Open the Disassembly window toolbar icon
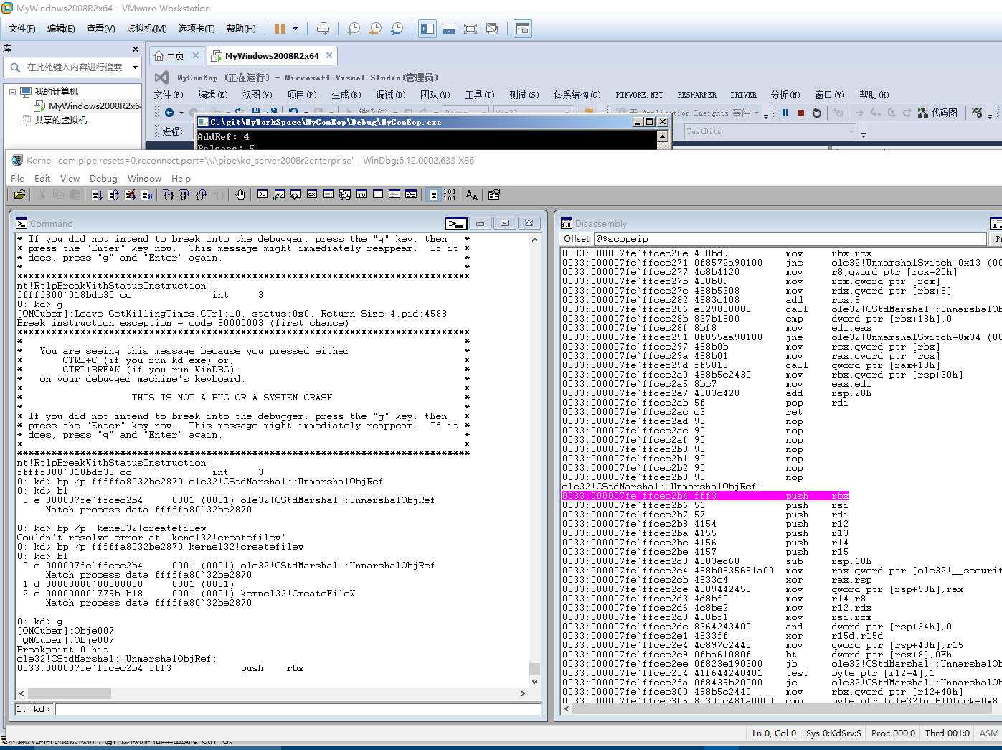This screenshot has height=750, width=1002. [x=361, y=194]
